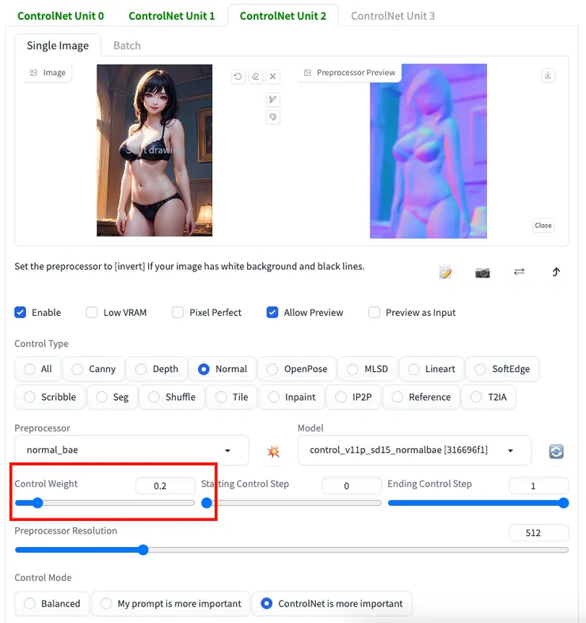
Task: Open the Model control_v11p_sd15_normalbae dropdown
Action: (414, 450)
